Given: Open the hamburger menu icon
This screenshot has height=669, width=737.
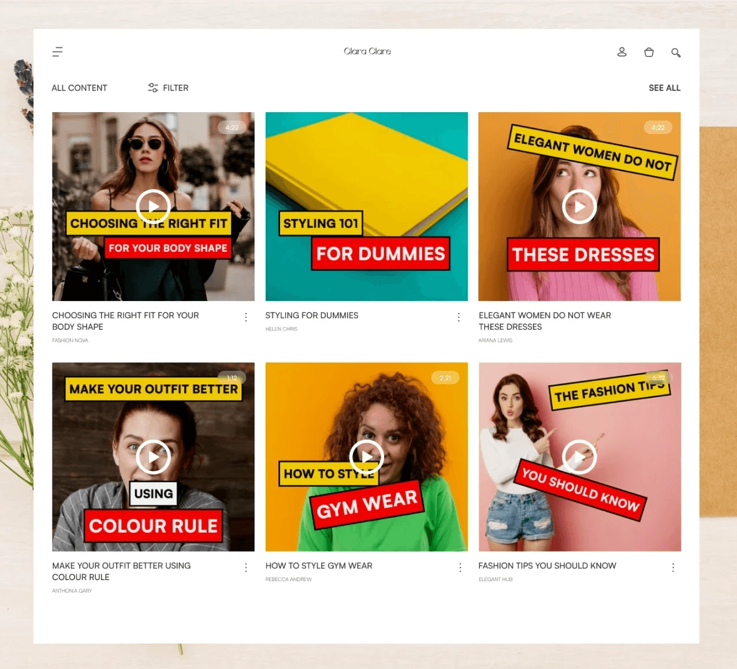Looking at the screenshot, I should (57, 52).
